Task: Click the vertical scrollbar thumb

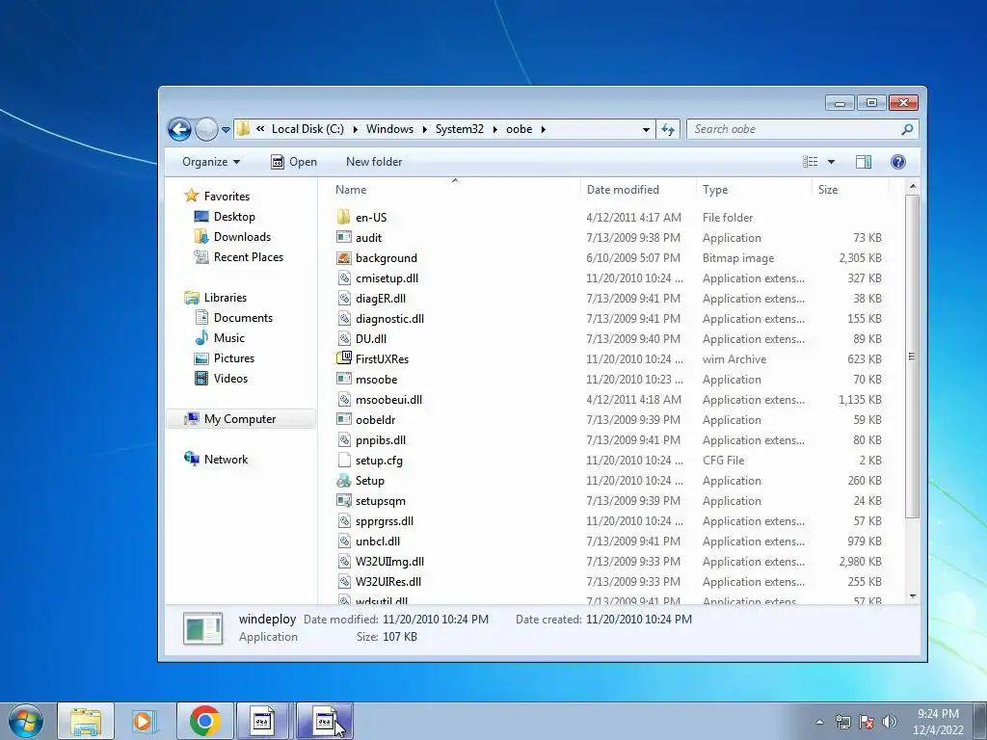Action: click(912, 357)
